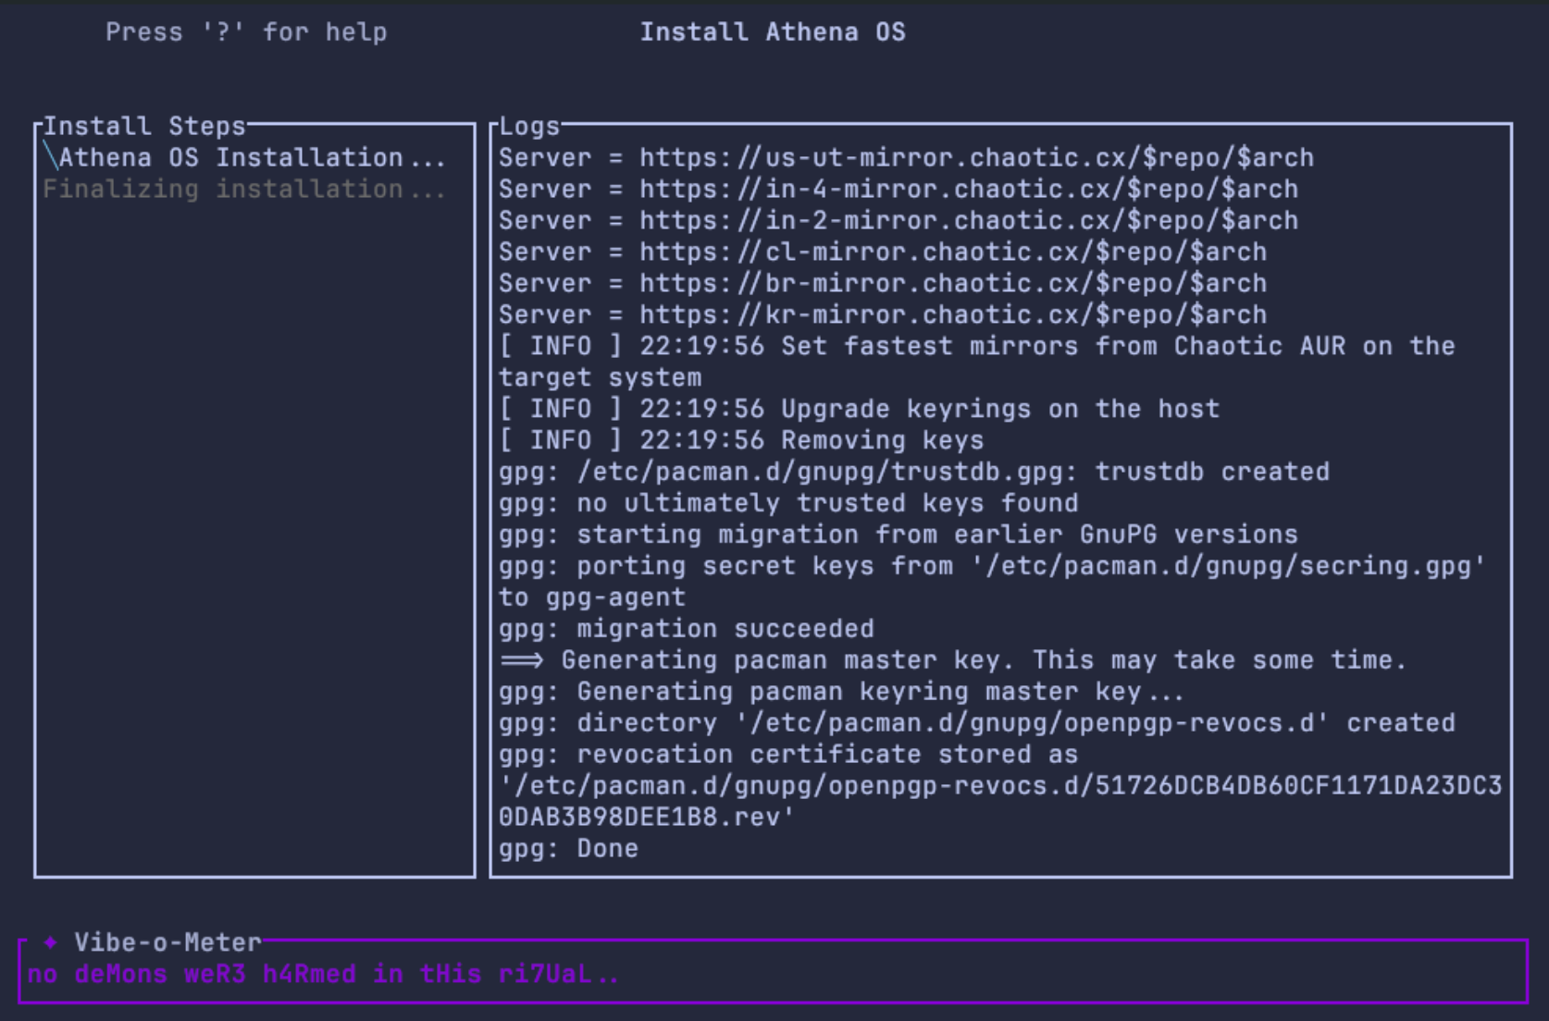The height and width of the screenshot is (1021, 1549).
Task: Click the "Press '?' for help" hint
Action: 246,32
